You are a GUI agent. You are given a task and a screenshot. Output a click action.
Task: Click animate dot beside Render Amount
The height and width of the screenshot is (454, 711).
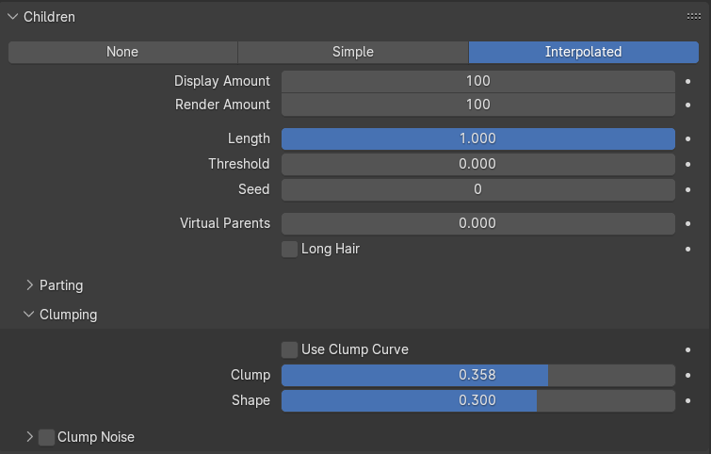[688, 105]
